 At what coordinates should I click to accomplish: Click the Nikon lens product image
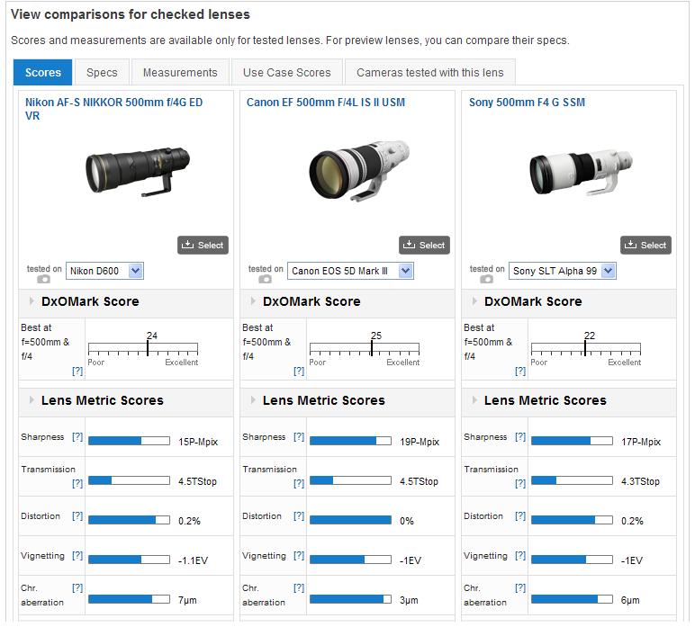point(138,171)
